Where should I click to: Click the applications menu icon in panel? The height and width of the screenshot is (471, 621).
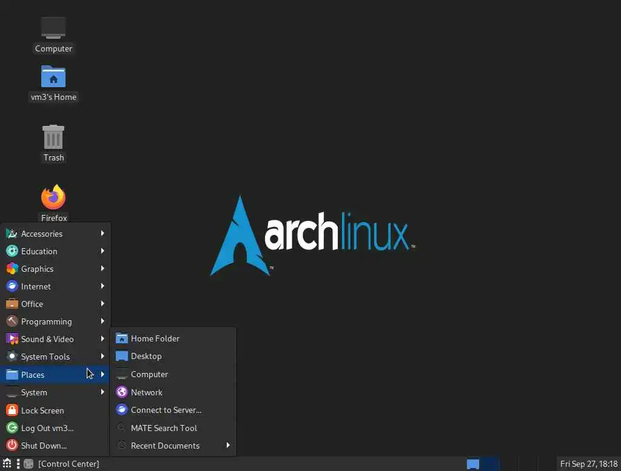click(7, 464)
